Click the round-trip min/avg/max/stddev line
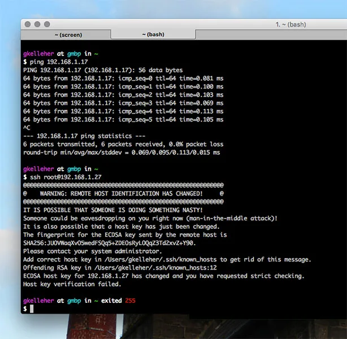347x339 pixels. (x=122, y=153)
